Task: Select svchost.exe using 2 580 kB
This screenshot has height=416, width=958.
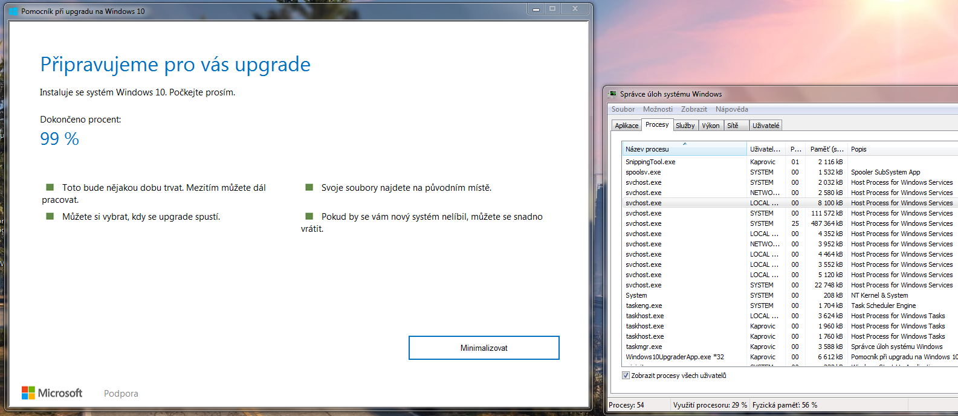Action: coord(790,193)
